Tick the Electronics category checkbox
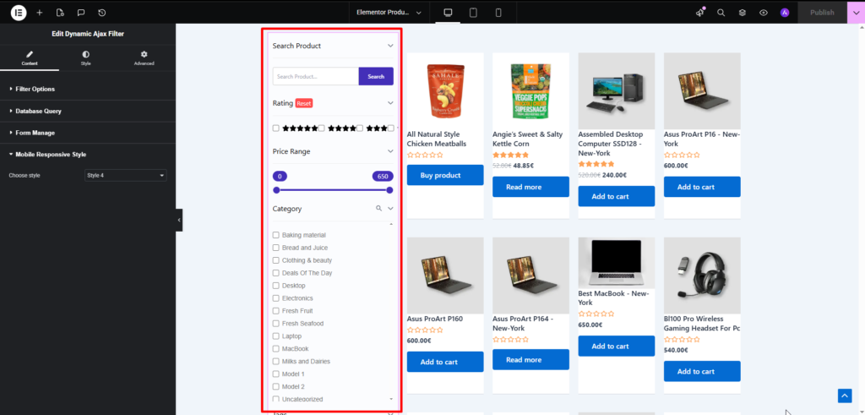865x415 pixels. [x=276, y=298]
